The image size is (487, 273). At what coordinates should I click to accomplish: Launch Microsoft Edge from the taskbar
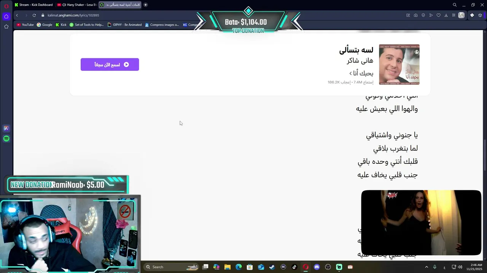point(239,267)
